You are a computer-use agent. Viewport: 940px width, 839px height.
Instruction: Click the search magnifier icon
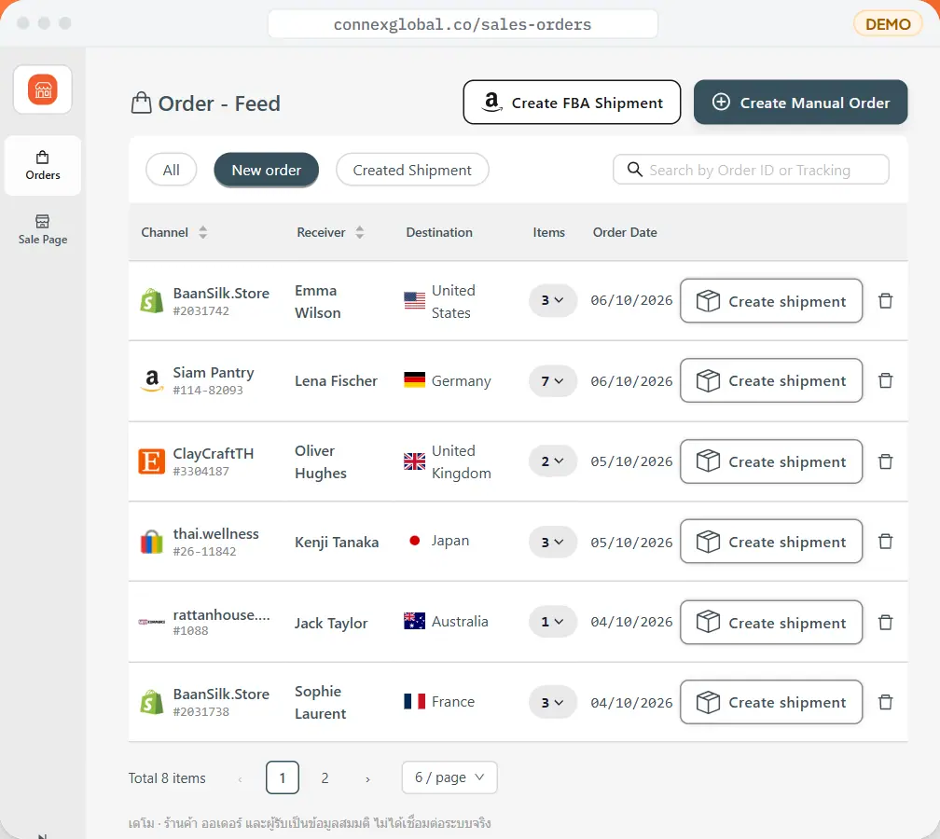635,170
